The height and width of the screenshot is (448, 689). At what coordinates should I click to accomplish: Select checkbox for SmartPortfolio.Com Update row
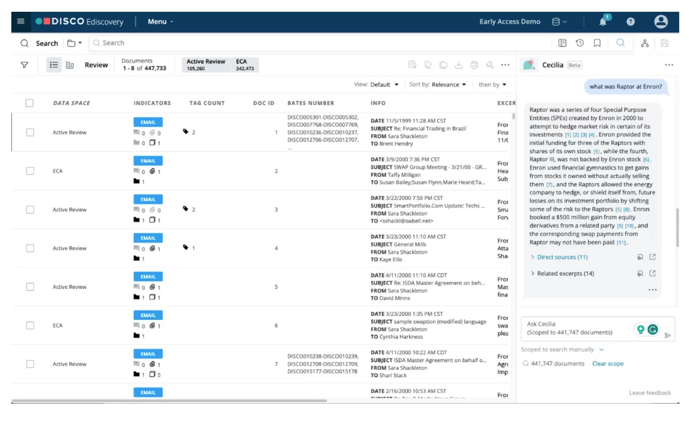pos(30,210)
